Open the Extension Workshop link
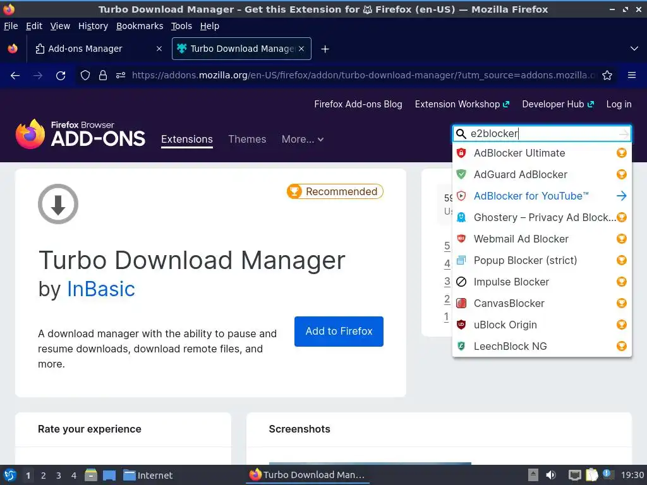This screenshot has height=485, width=647. [x=462, y=104]
